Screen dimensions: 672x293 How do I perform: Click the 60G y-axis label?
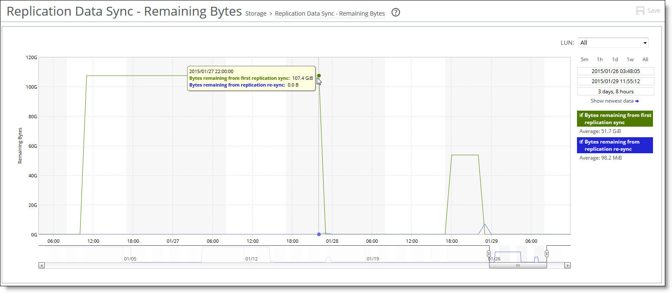pyautogui.click(x=33, y=146)
